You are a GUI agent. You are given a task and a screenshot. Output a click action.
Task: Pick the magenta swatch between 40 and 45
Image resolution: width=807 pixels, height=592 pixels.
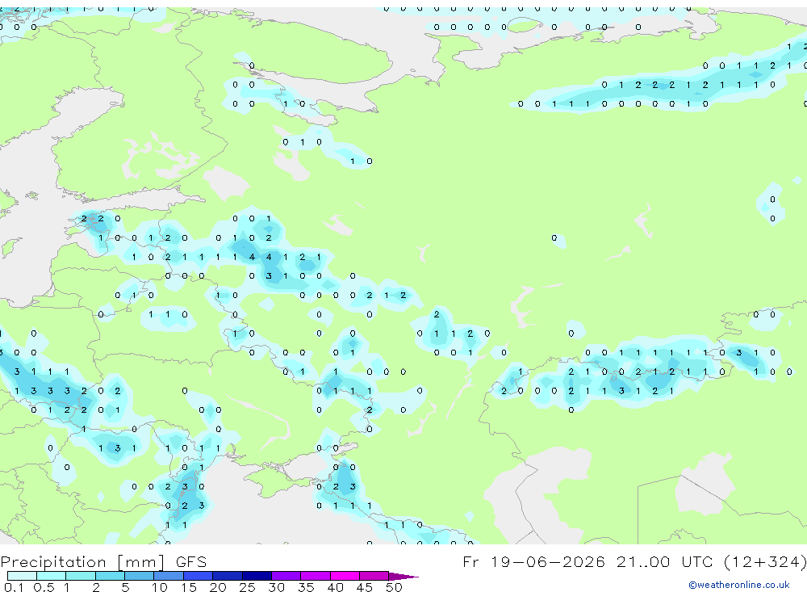click(345, 576)
